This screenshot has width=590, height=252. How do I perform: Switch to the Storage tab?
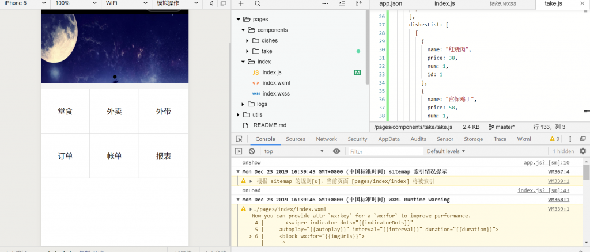[473, 139]
